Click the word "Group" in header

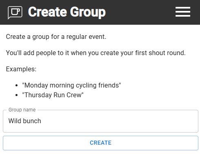pos(88,13)
